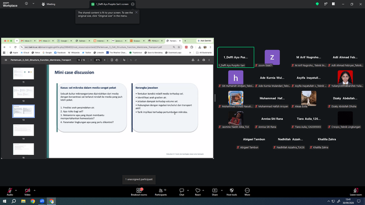Screen dimensions: 365x205
Task: Open the View layout icon in the title bar
Action: click(x=334, y=4)
